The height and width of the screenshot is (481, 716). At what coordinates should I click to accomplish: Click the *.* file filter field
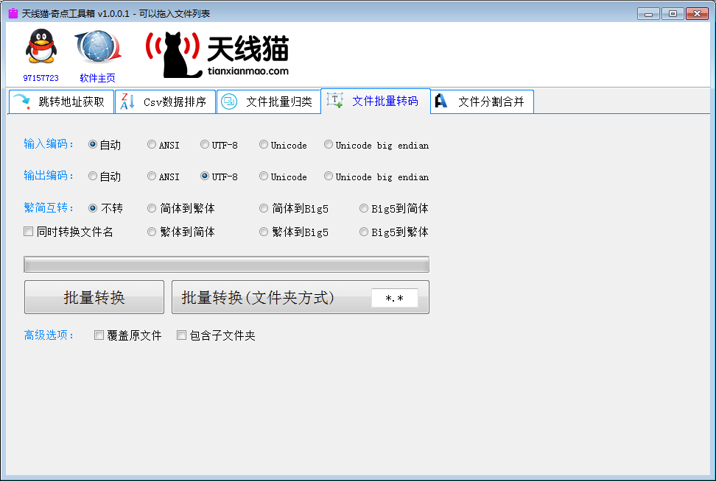pos(395,298)
